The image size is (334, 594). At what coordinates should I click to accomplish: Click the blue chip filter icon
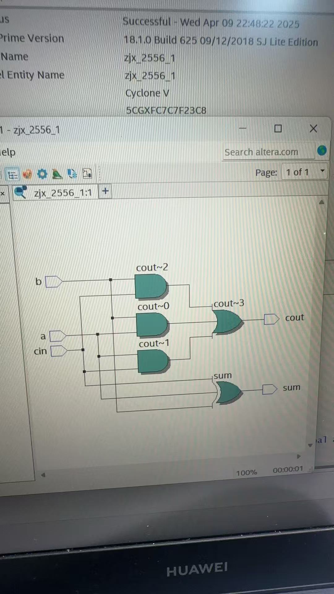click(72, 174)
